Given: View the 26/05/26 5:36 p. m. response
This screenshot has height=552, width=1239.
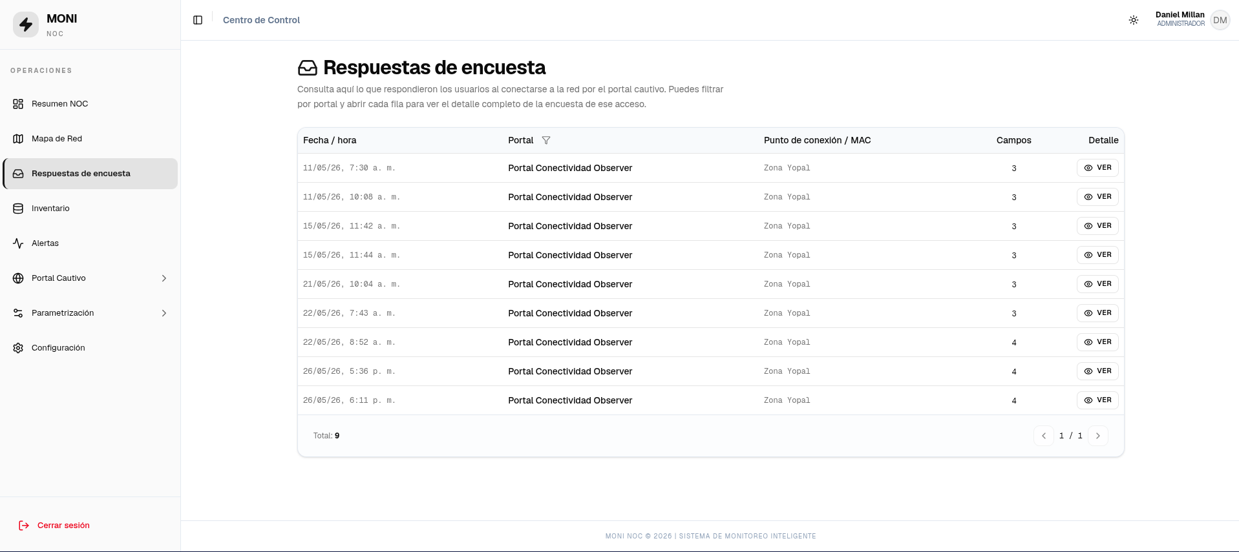Looking at the screenshot, I should [x=1097, y=371].
